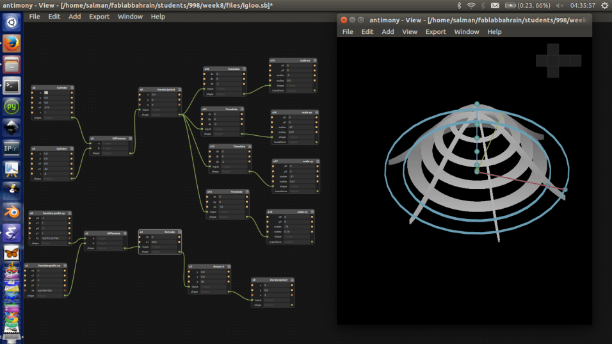This screenshot has height=344, width=612.
Task: Open the Blender launcher icon
Action: click(12, 212)
